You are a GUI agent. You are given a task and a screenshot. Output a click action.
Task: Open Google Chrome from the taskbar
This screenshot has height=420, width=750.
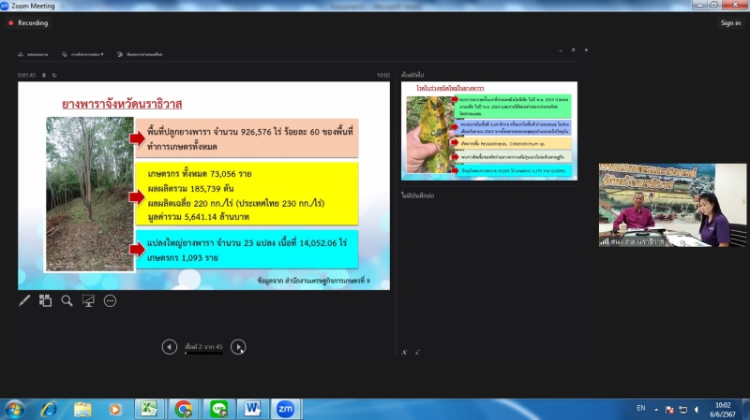tap(183, 409)
